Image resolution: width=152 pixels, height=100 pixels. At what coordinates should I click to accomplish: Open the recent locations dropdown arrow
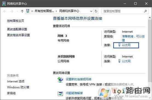click(17, 11)
